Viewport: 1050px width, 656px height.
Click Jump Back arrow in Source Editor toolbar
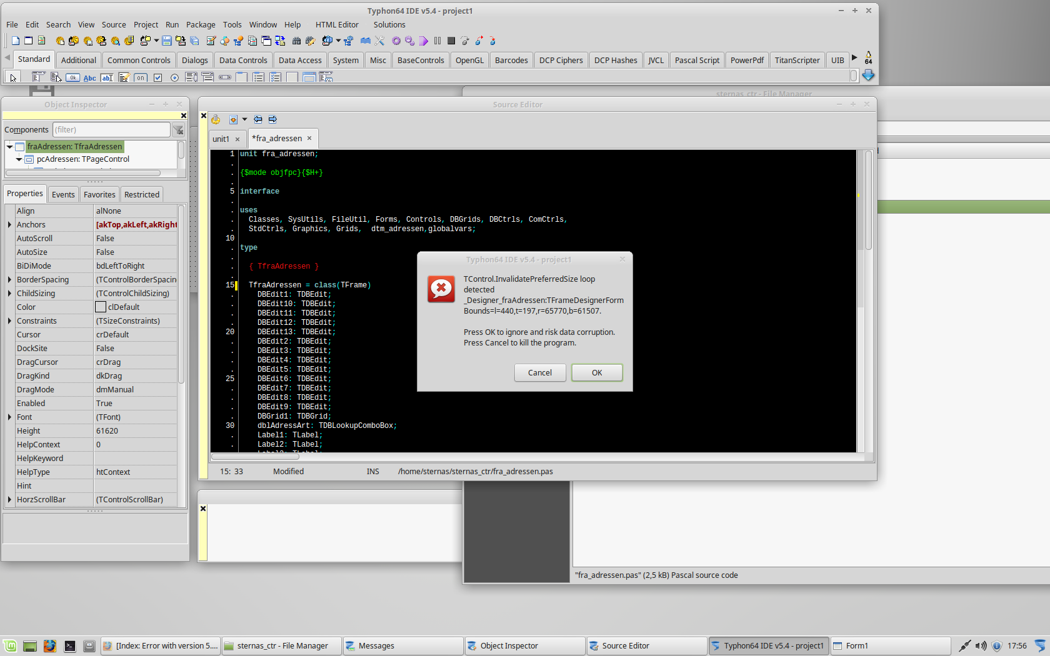pos(258,119)
